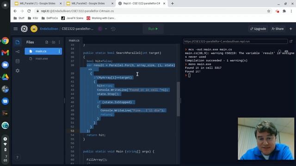The height and width of the screenshot is (166, 296).
Task: Open output in new tab icon
Action: [291, 41]
